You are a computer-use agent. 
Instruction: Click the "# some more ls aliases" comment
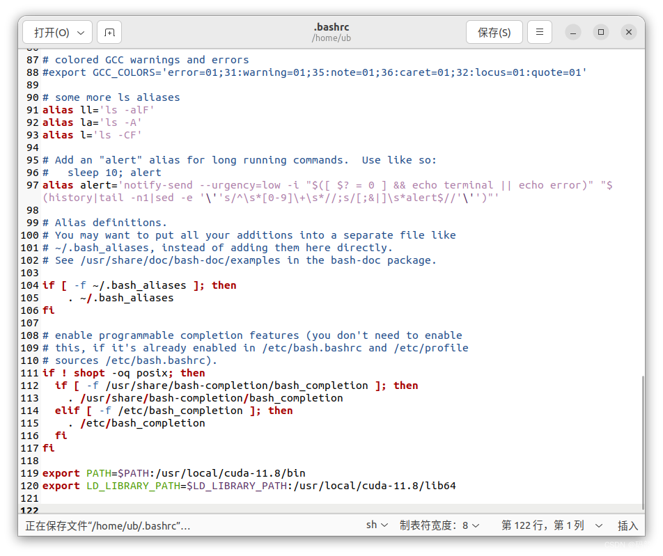(x=111, y=97)
